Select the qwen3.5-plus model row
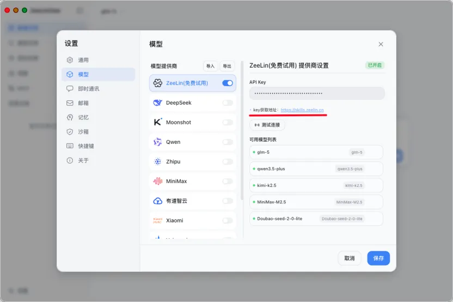Image resolution: width=453 pixels, height=302 pixels. 316,168
